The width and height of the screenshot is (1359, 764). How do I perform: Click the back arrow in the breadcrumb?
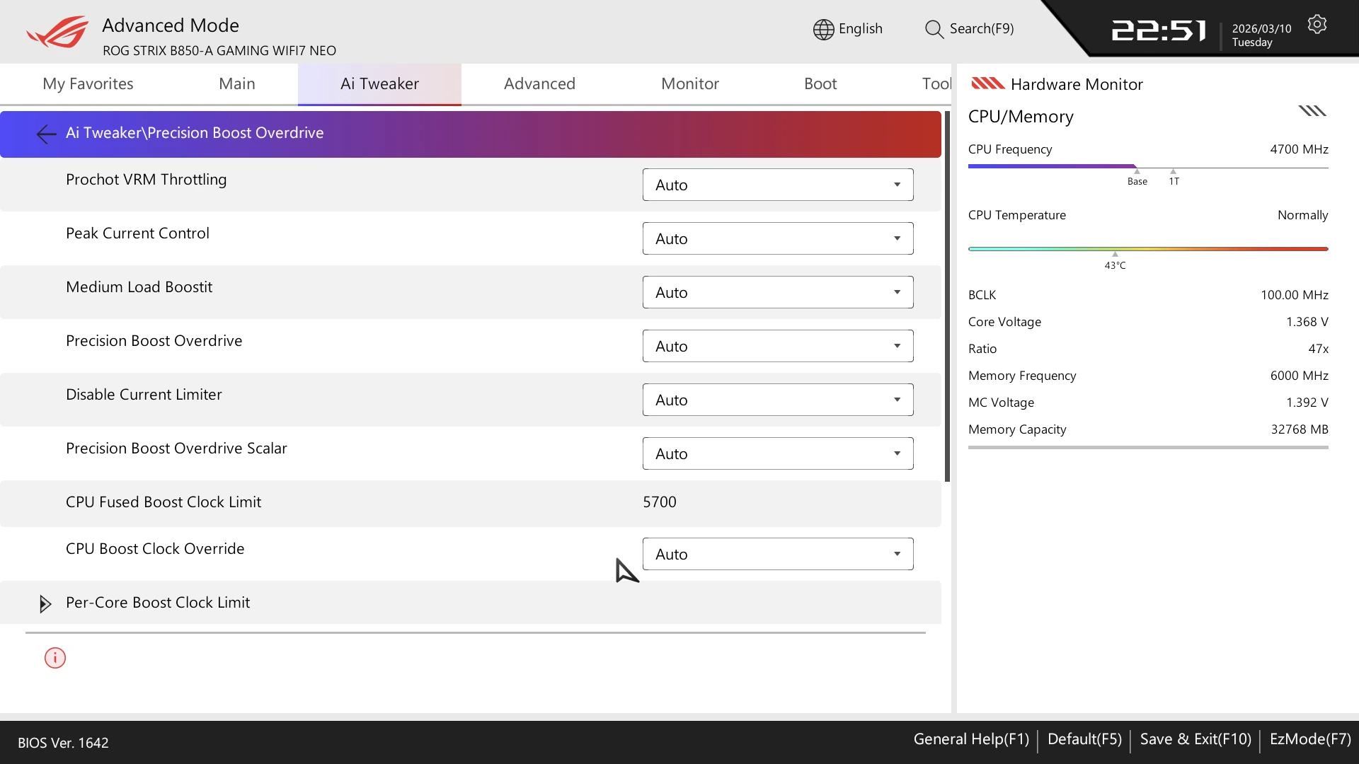click(x=46, y=134)
